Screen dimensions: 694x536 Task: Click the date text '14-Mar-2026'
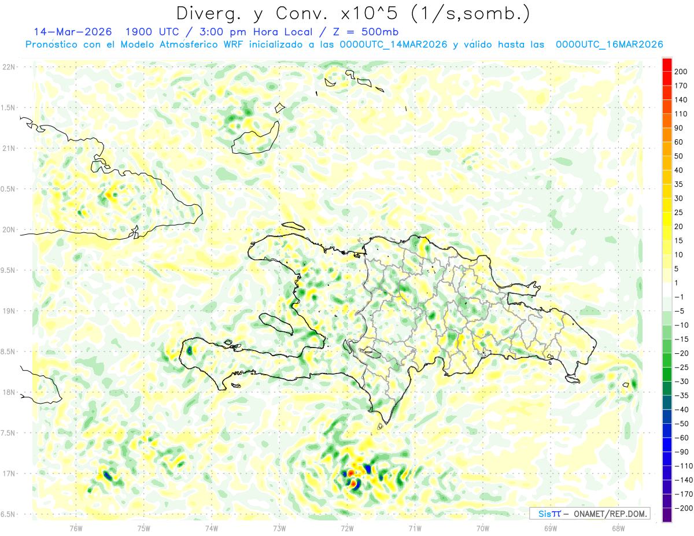pyautogui.click(x=72, y=31)
